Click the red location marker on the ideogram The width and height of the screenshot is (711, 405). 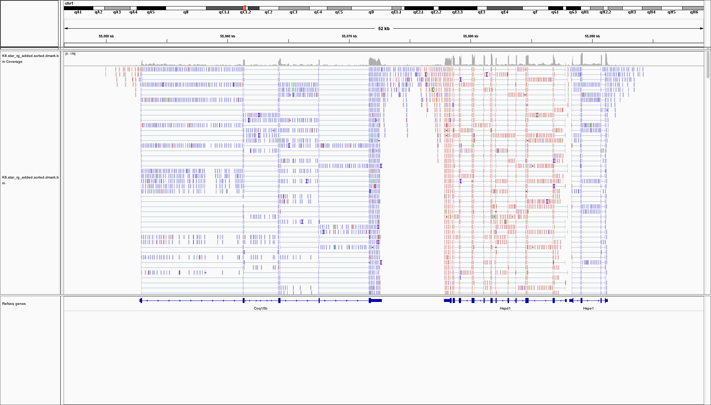point(245,8)
